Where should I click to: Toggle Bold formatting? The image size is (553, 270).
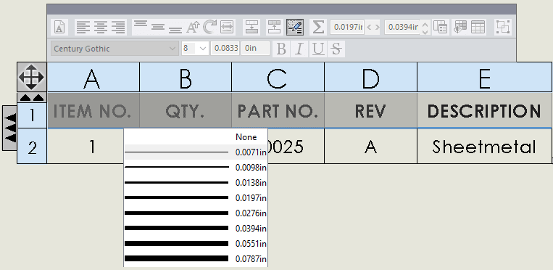click(x=281, y=49)
